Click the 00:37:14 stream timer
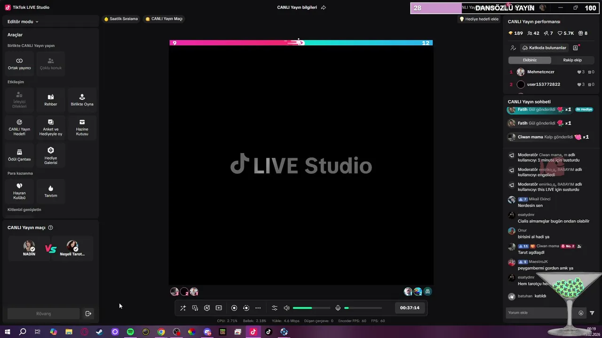 pyautogui.click(x=410, y=308)
